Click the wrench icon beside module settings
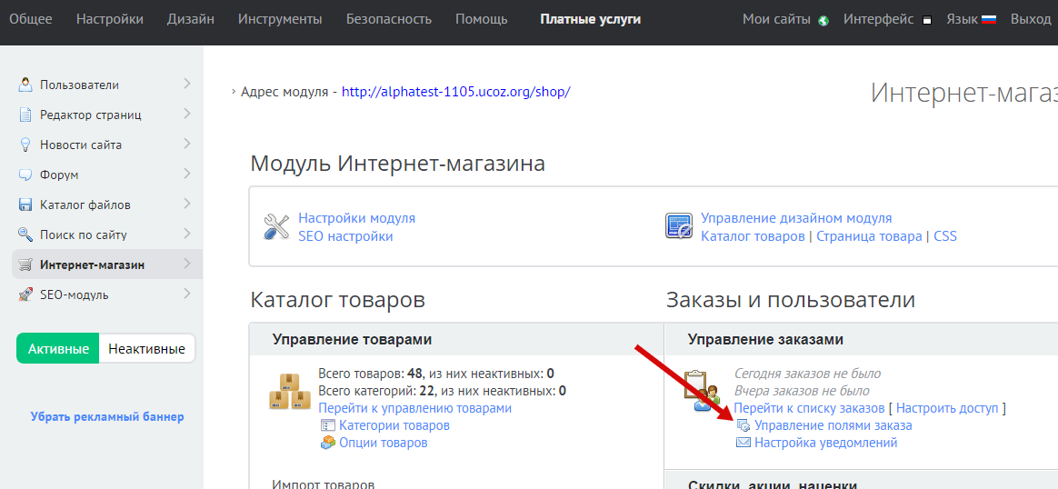Viewport: 1058px width, 489px height. (276, 226)
